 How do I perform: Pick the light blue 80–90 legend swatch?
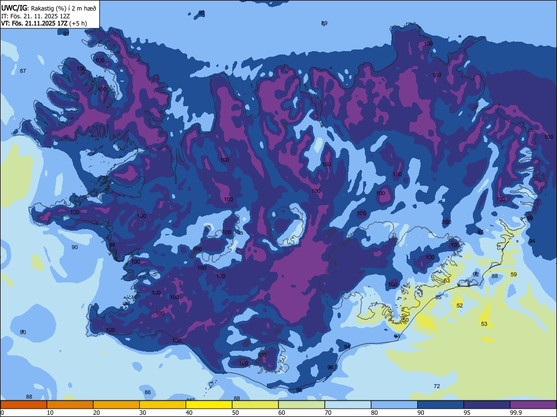point(394,405)
